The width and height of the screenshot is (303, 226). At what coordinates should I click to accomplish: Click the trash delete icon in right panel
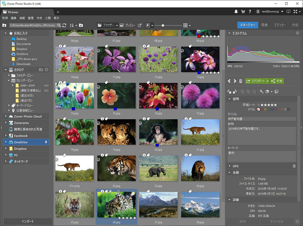tap(241, 81)
